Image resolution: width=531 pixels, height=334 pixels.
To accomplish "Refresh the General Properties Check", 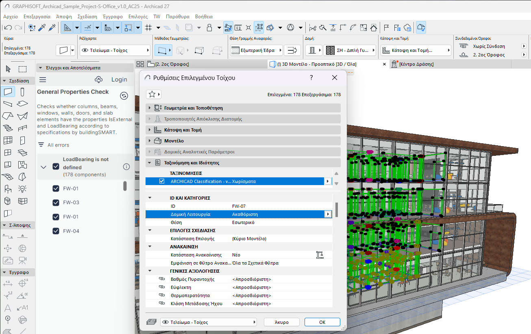I will [124, 96].
